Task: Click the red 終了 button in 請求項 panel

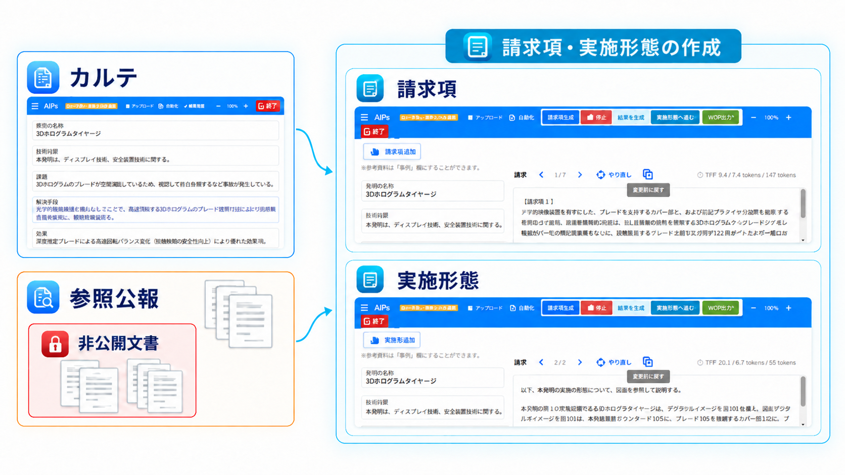Action: 374,131
